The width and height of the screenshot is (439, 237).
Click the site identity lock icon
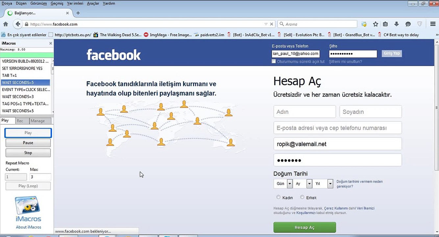click(x=27, y=24)
